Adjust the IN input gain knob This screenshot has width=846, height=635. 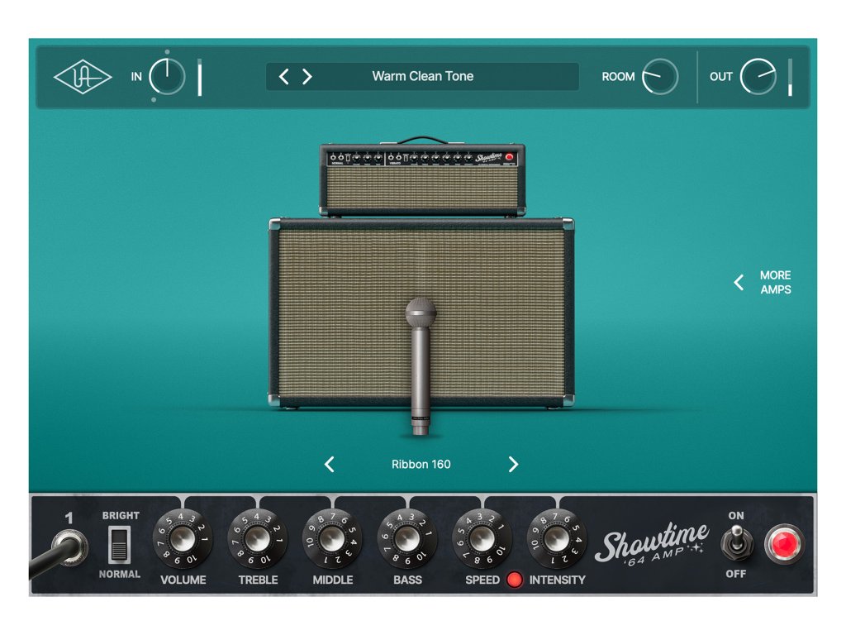coord(167,77)
